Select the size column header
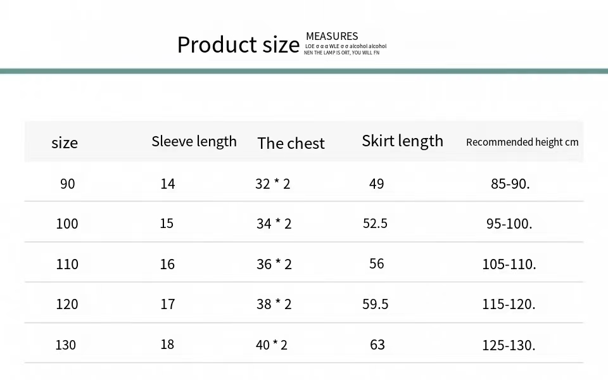The width and height of the screenshot is (608, 380). pos(65,143)
